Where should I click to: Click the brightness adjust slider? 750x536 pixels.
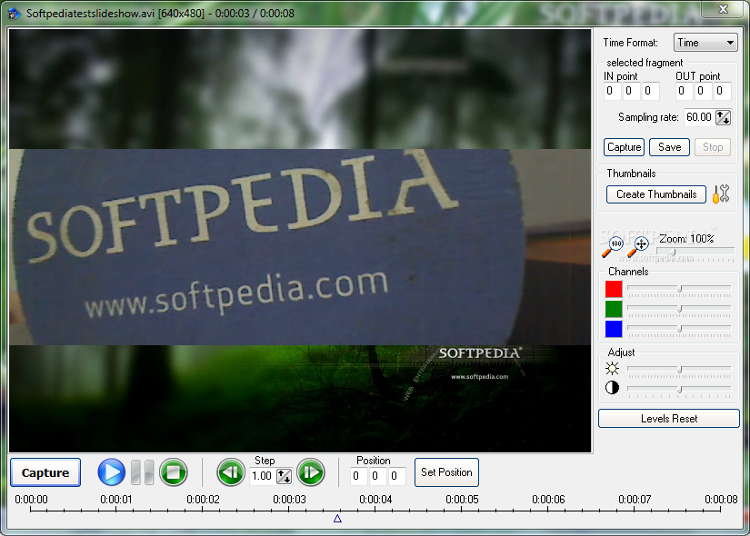pyautogui.click(x=679, y=369)
